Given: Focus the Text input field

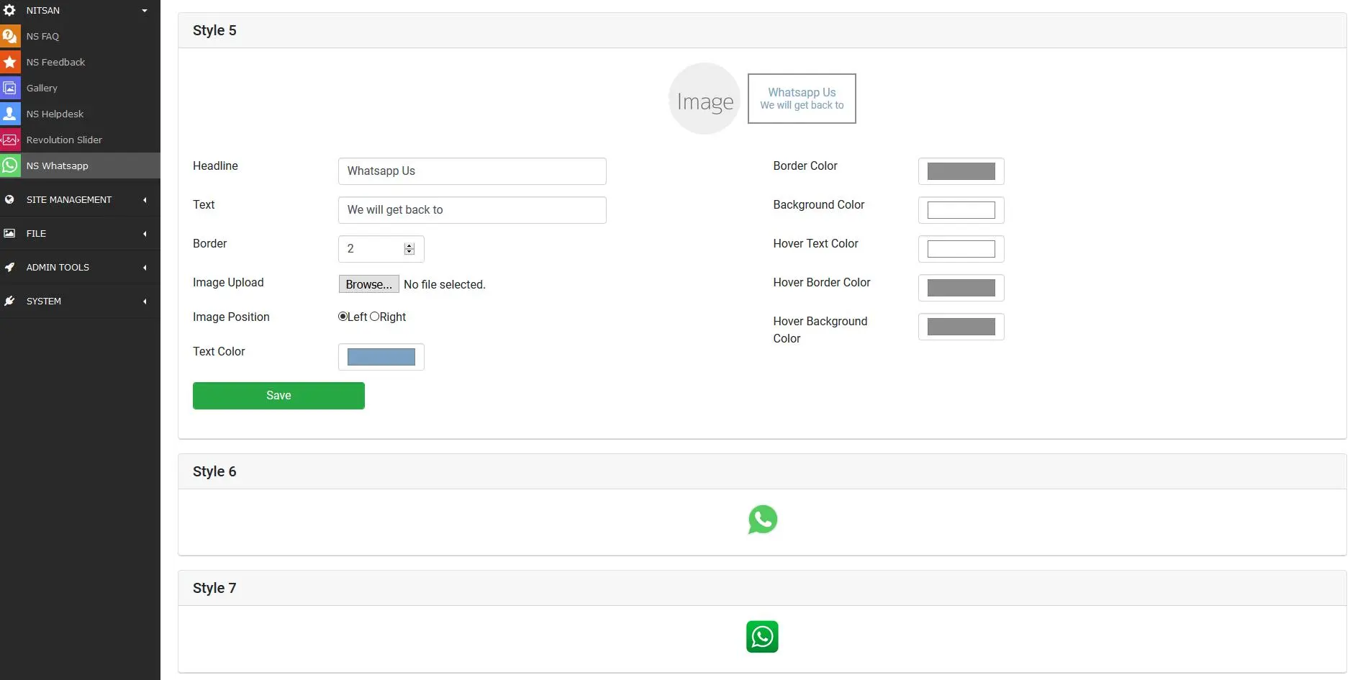Looking at the screenshot, I should pyautogui.click(x=472, y=210).
